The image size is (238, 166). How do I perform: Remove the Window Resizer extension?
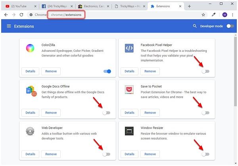150,154
